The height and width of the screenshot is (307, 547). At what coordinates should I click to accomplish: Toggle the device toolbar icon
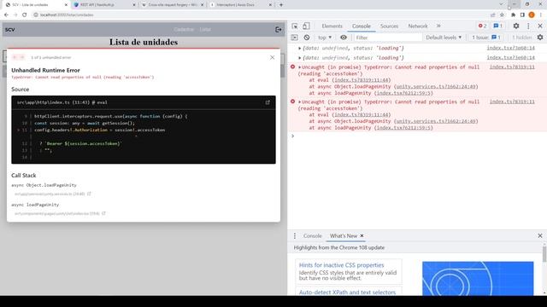click(306, 26)
